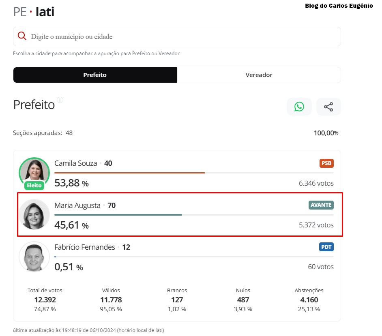Open Camila Souza's candidate photo
This screenshot has width=382, height=336.
click(34, 171)
